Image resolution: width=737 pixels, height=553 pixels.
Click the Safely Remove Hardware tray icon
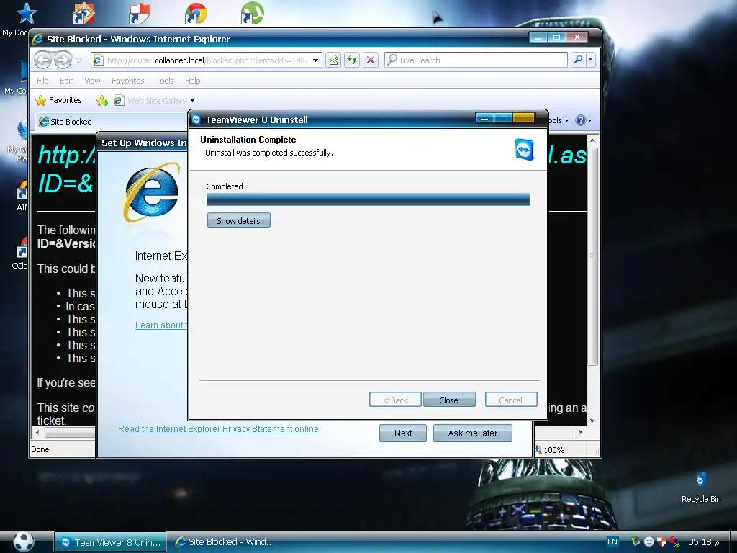635,541
